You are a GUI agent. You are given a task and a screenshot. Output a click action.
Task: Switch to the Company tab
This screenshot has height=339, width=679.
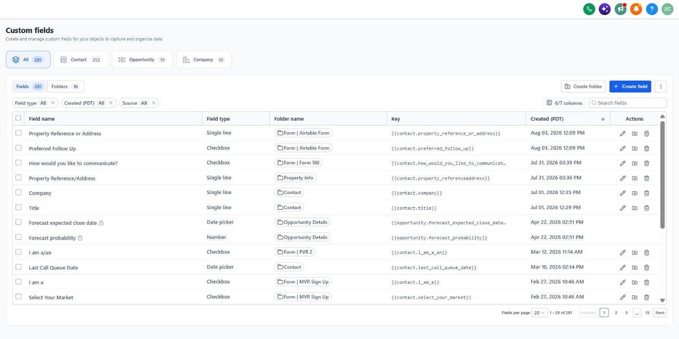[204, 60]
